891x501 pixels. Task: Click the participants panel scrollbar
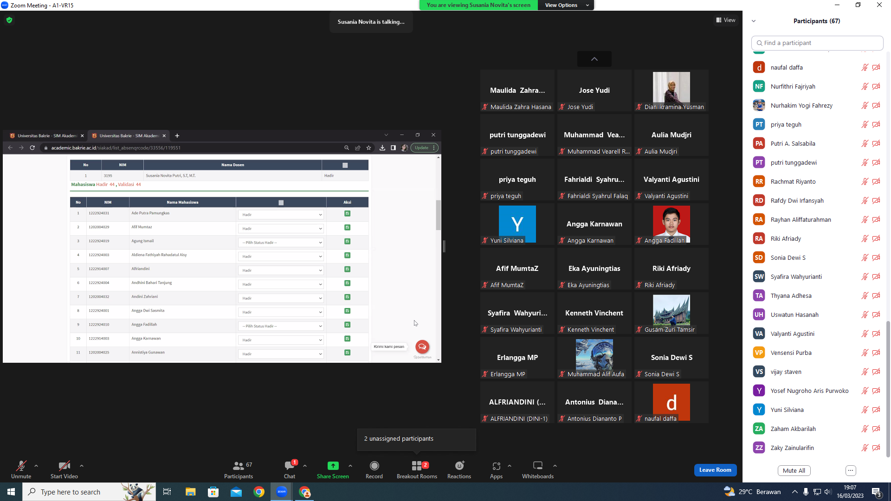point(888,389)
